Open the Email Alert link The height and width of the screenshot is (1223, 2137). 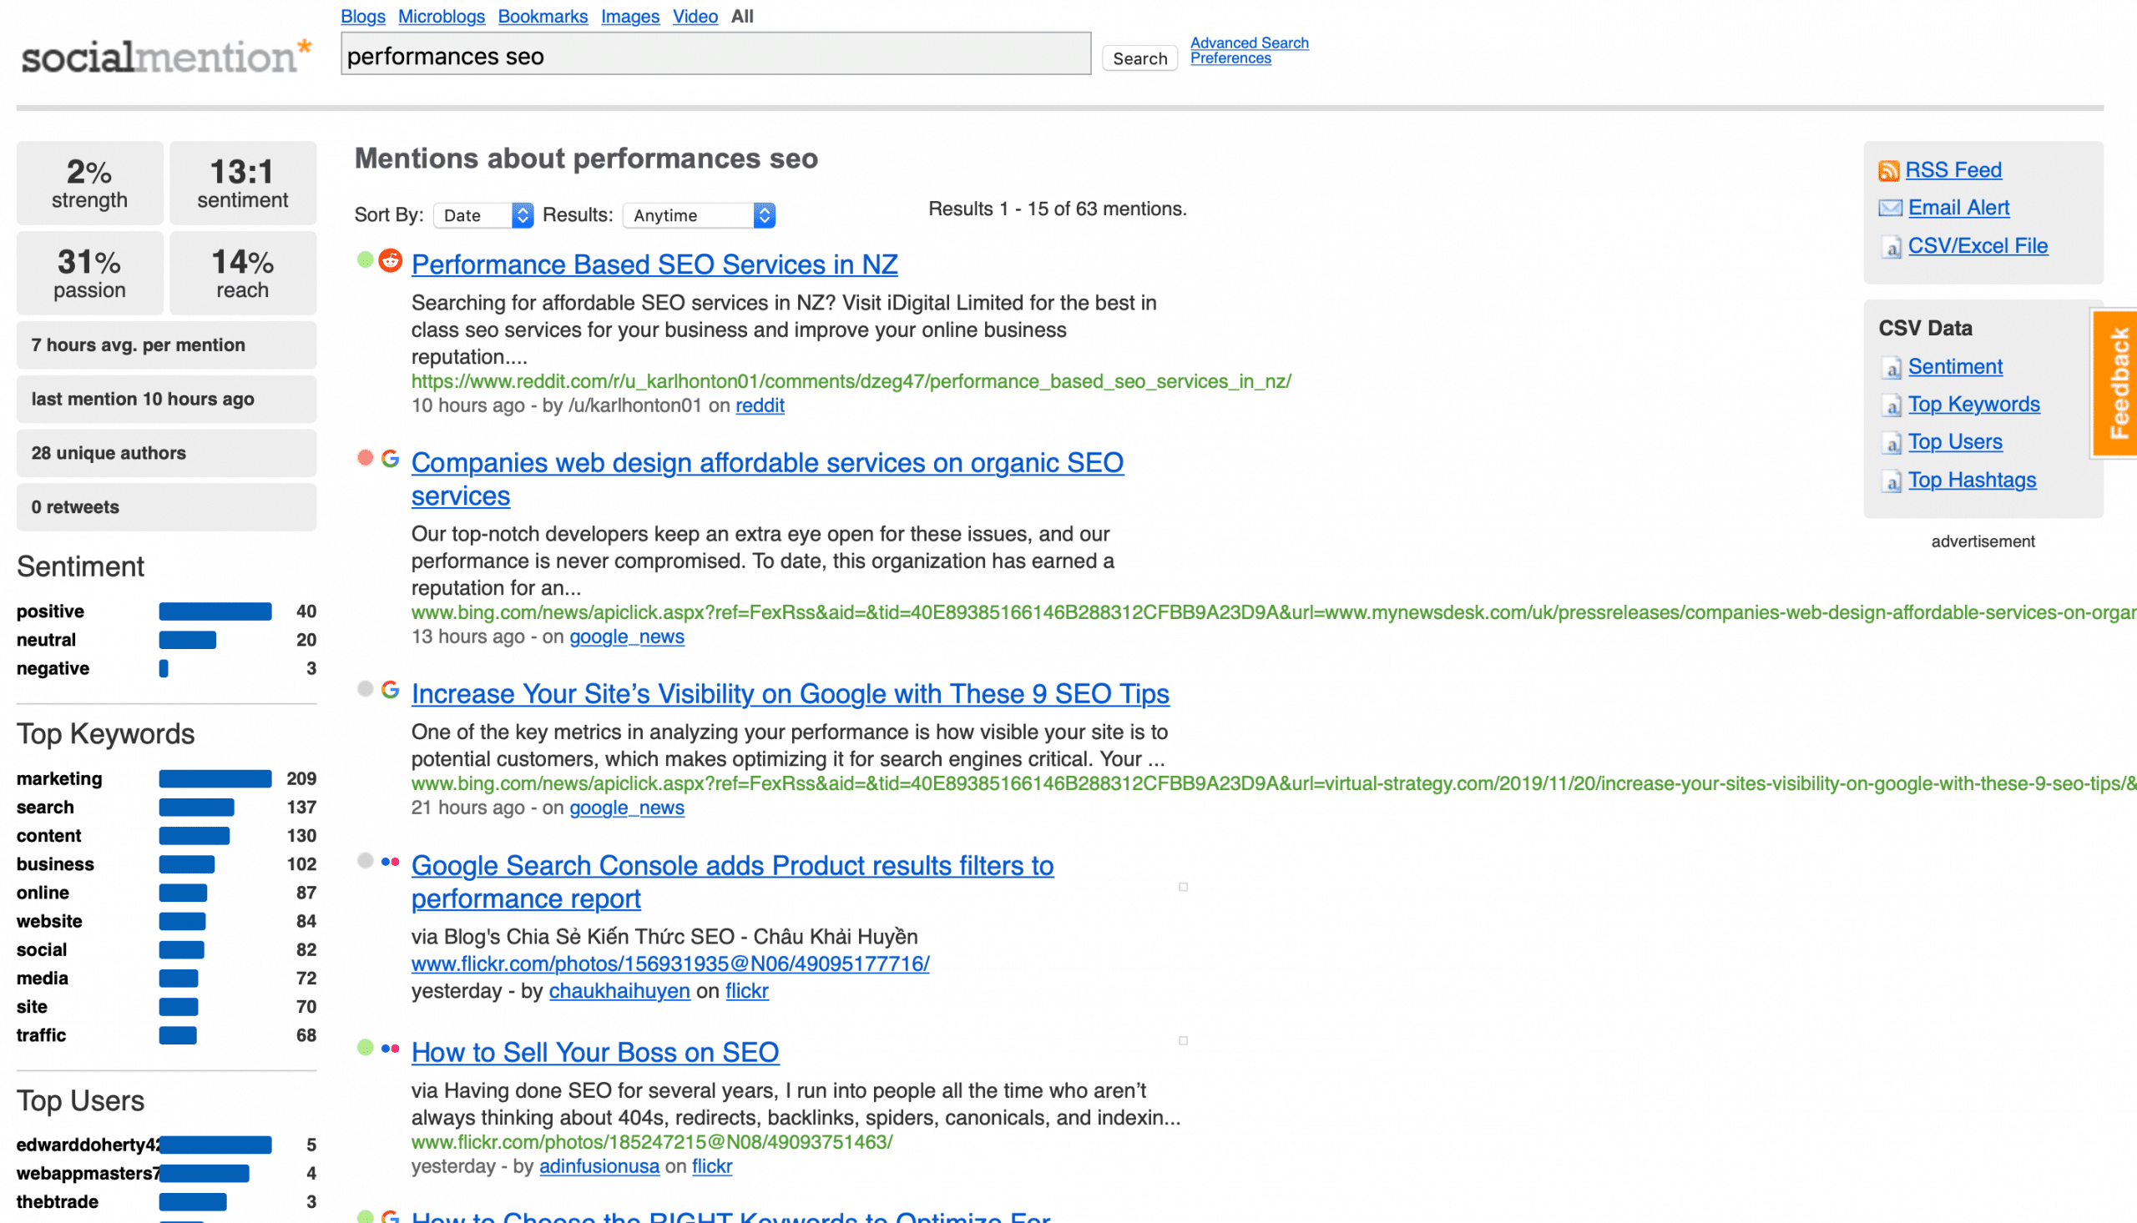click(1958, 208)
